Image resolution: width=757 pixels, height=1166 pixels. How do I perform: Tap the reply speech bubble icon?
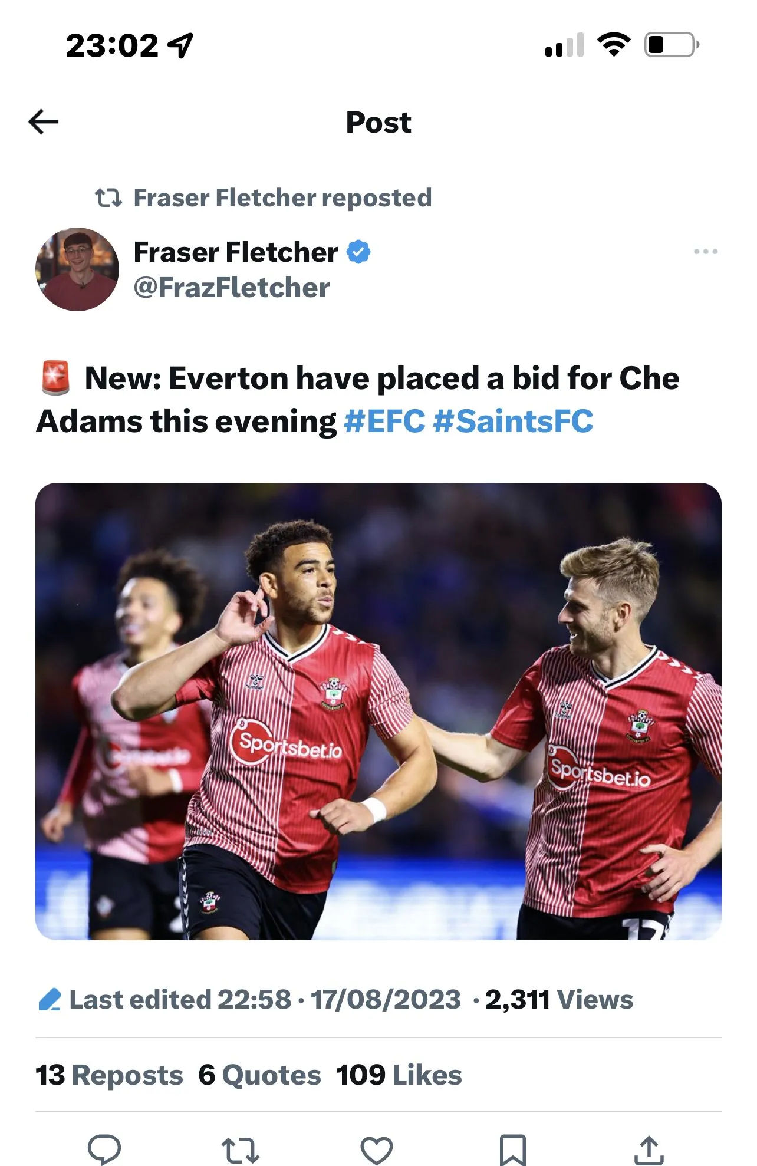104,1149
